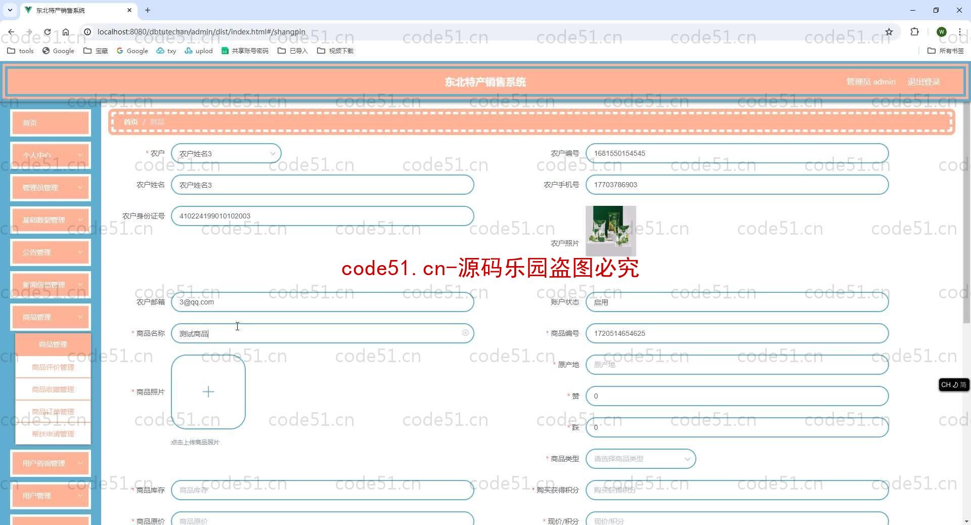Click the 现价/积分 input field

tap(737, 518)
